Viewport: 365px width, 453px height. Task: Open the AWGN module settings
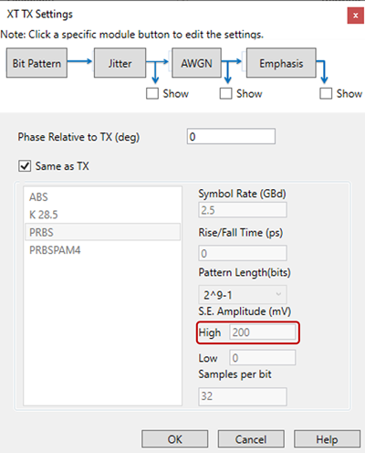196,63
